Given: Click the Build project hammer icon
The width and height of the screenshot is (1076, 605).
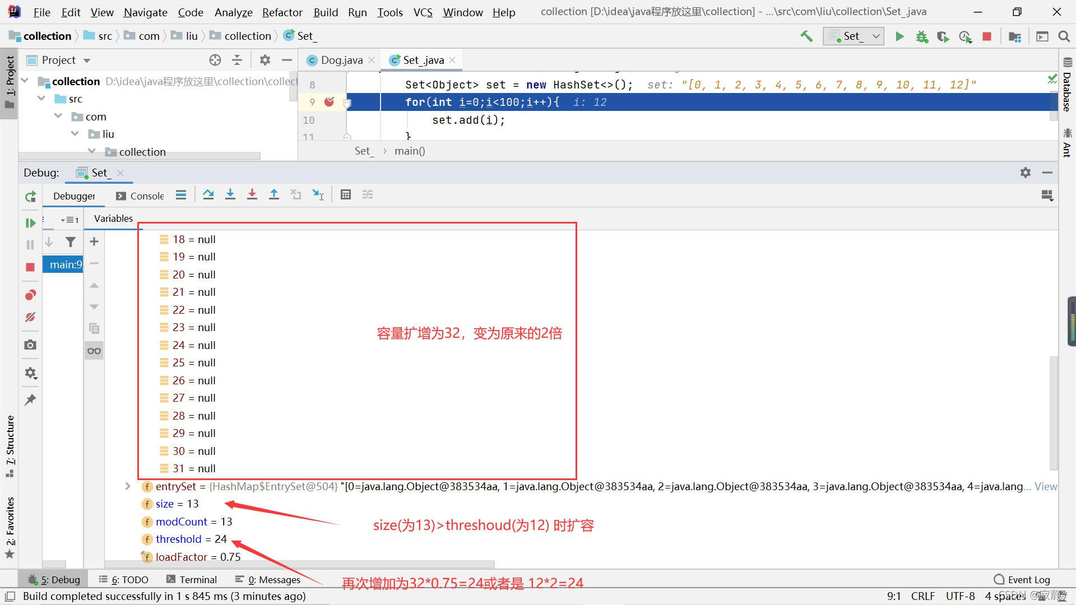Looking at the screenshot, I should (806, 36).
